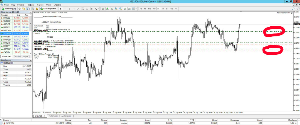
Task: Select the USDJPY symbol row
Action: [x=15, y=27]
